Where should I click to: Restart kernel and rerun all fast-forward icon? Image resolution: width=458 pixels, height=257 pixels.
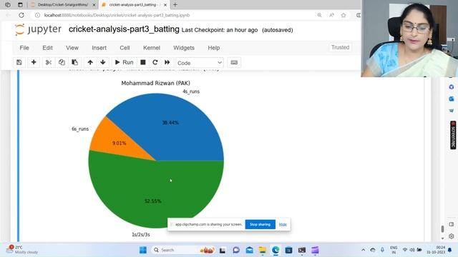[x=167, y=62]
